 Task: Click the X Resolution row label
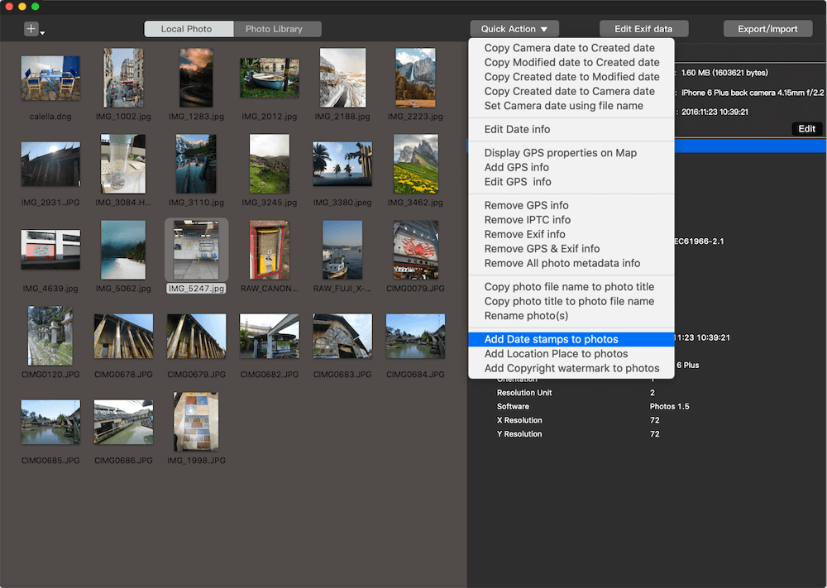pyautogui.click(x=519, y=420)
